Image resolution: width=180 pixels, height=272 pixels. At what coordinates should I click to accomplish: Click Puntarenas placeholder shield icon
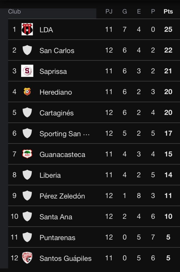click(27, 237)
